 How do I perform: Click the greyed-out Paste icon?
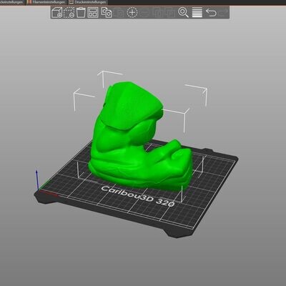(x=119, y=12)
